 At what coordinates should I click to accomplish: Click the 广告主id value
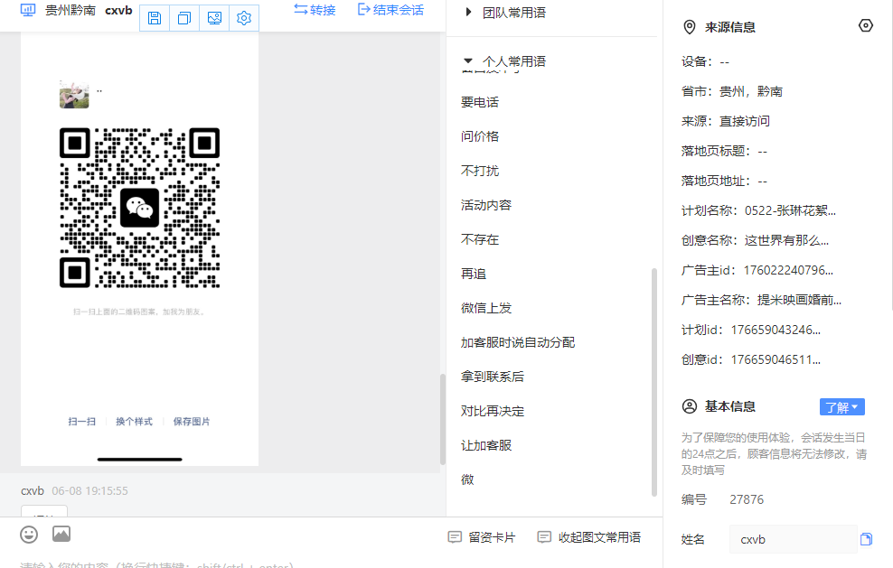788,270
